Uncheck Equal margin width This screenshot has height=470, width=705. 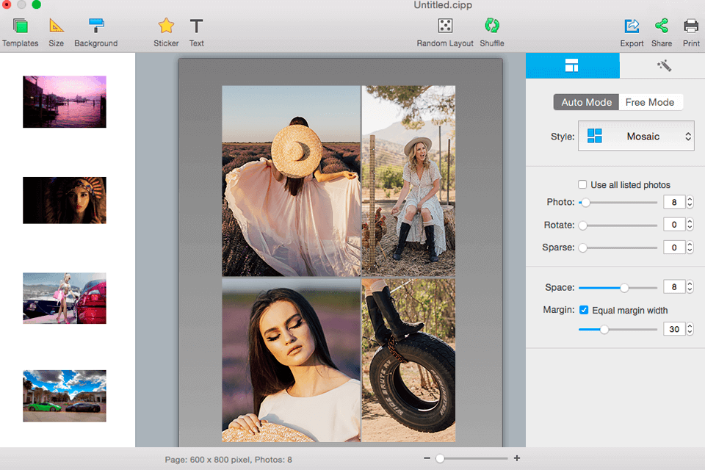click(x=585, y=310)
